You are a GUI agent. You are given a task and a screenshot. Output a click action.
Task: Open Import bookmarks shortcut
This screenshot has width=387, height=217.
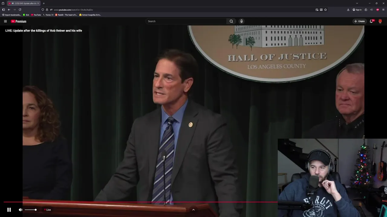(x=11, y=15)
